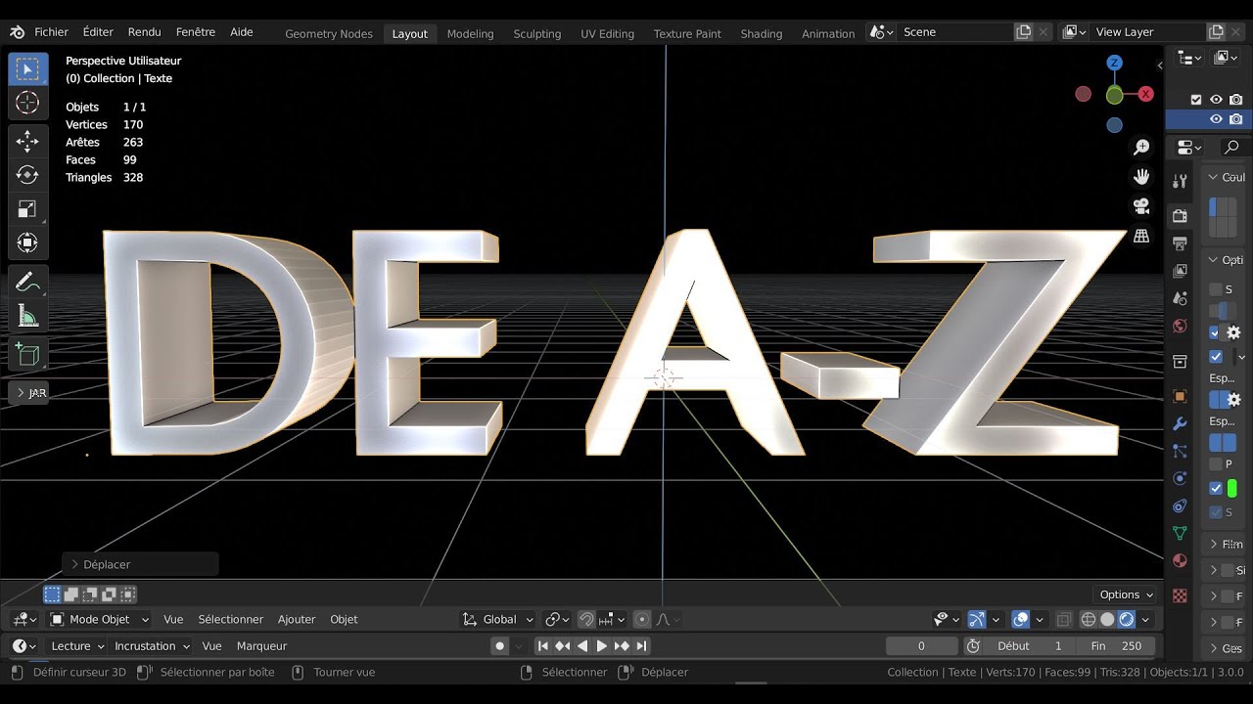Open the Output properties tab
Screen dimensions: 1253x704
click(x=1180, y=243)
